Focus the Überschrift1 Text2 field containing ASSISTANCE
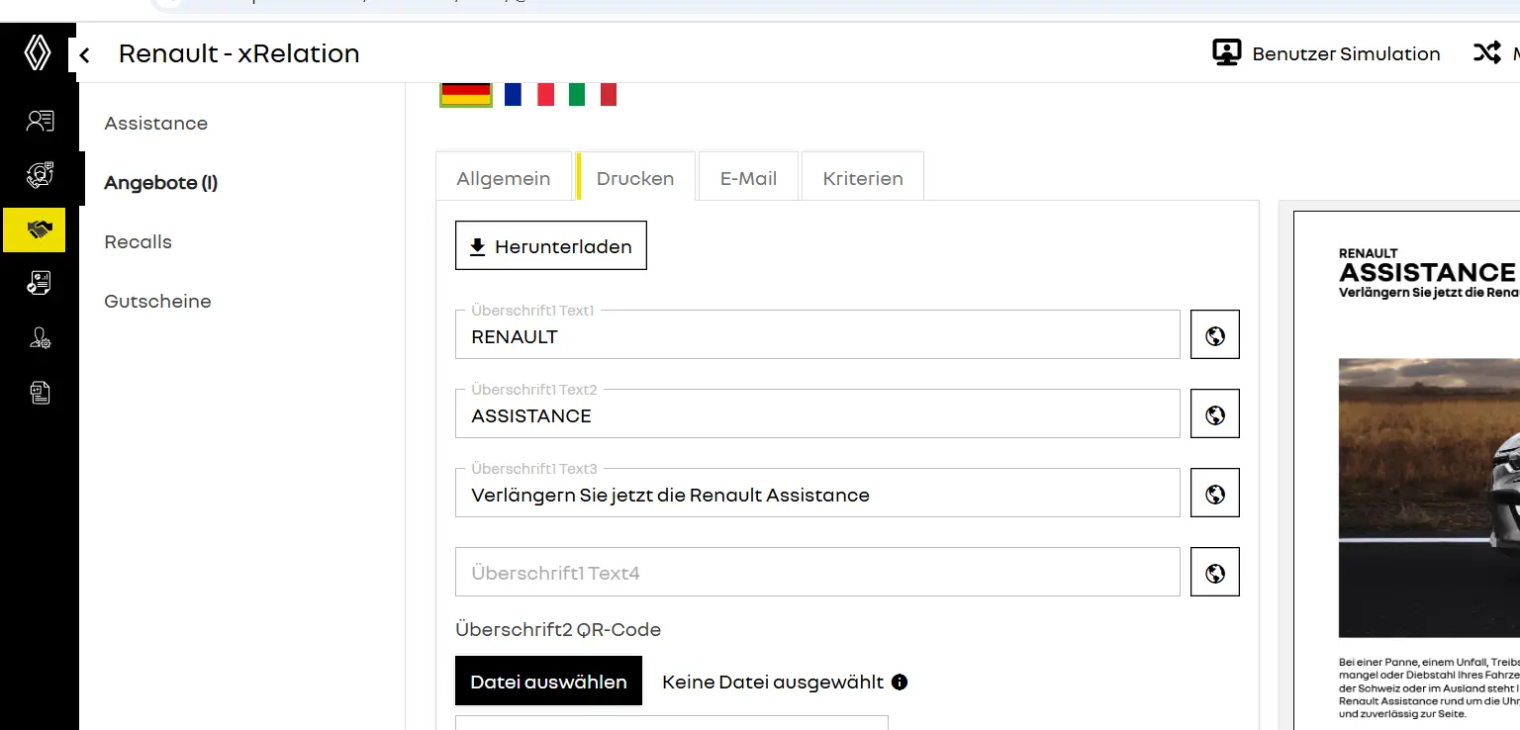1520x730 pixels. (817, 413)
